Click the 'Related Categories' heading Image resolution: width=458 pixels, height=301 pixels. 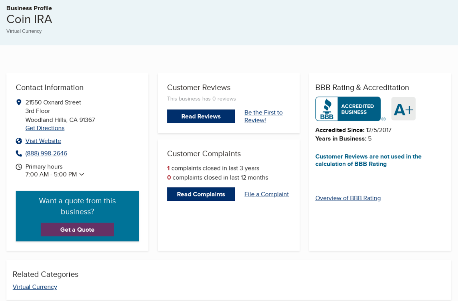(x=46, y=274)
